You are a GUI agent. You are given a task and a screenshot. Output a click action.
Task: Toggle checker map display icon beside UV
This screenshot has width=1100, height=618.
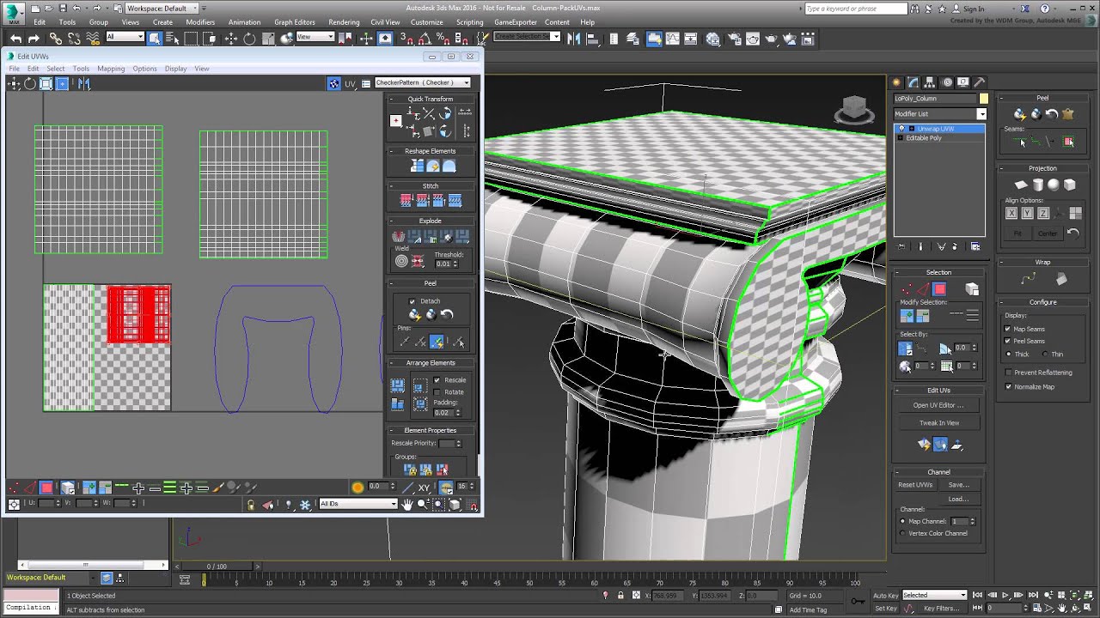coord(333,83)
